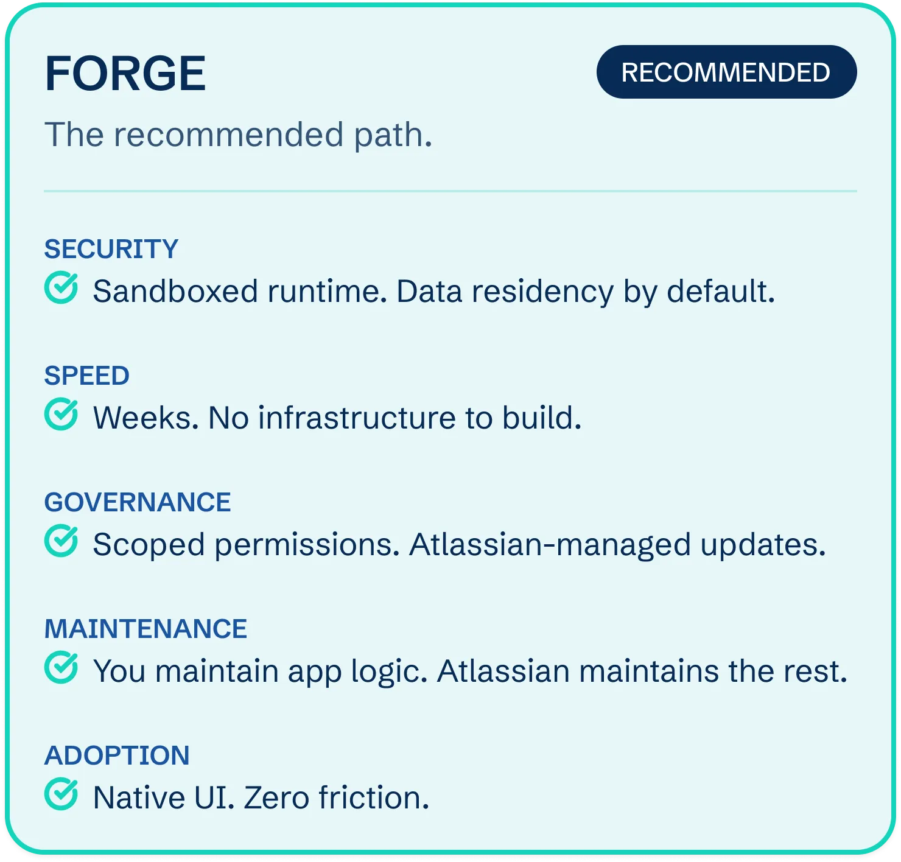Screen dimensions: 901x862
Task: Click 'The recommended path.' subtitle
Action: click(239, 135)
